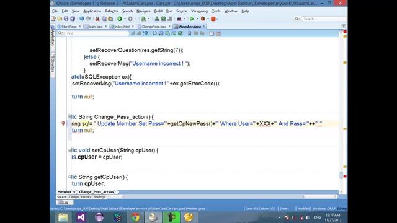Toggle bookmark in the editor toolbar
Viewport: 397px width, 223px height.
point(189,33)
